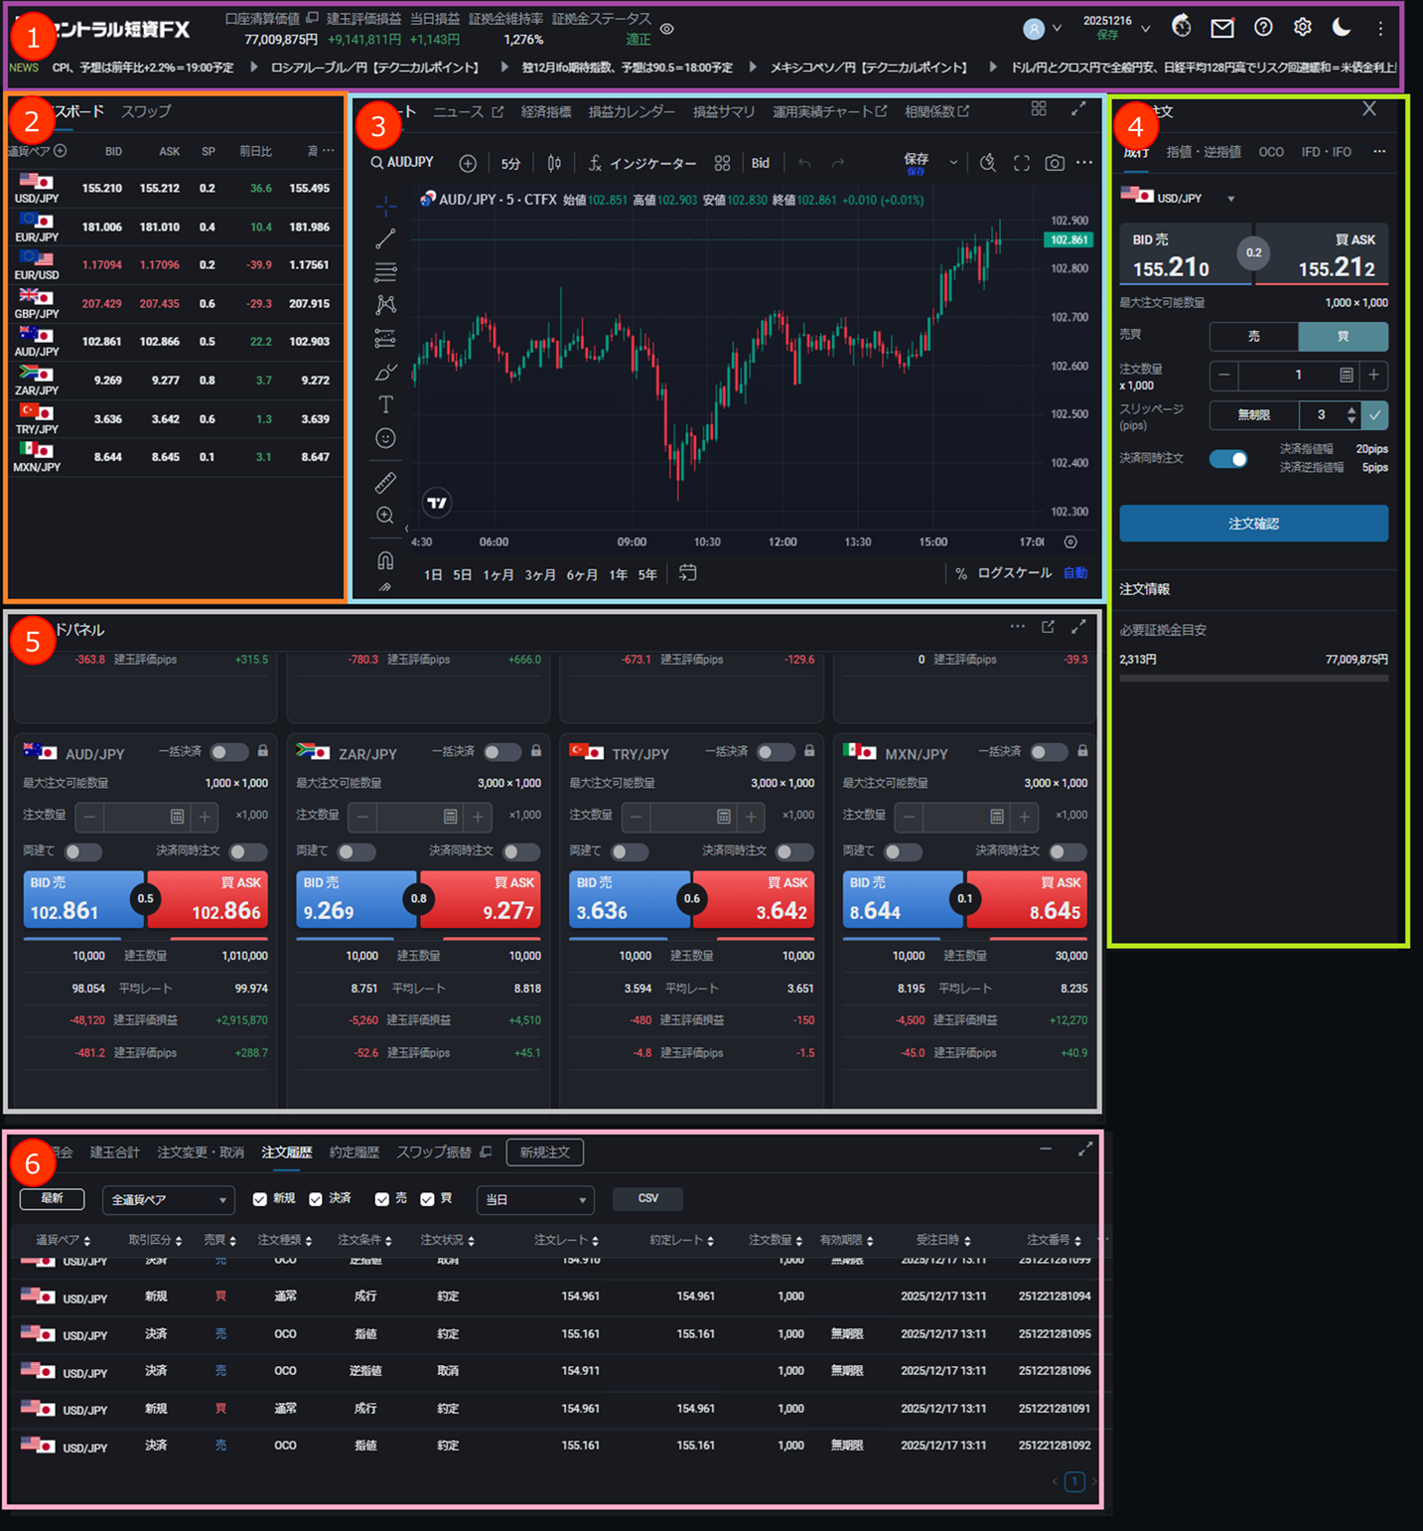Open the 当日 period dropdown
This screenshot has width=1423, height=1531.
point(534,1200)
